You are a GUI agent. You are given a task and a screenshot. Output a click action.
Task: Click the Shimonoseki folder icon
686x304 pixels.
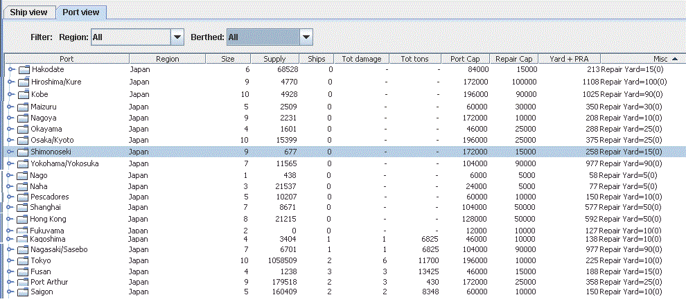[x=24, y=152]
